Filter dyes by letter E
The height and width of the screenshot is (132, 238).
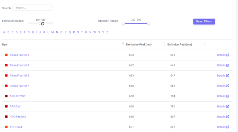click(x=21, y=32)
